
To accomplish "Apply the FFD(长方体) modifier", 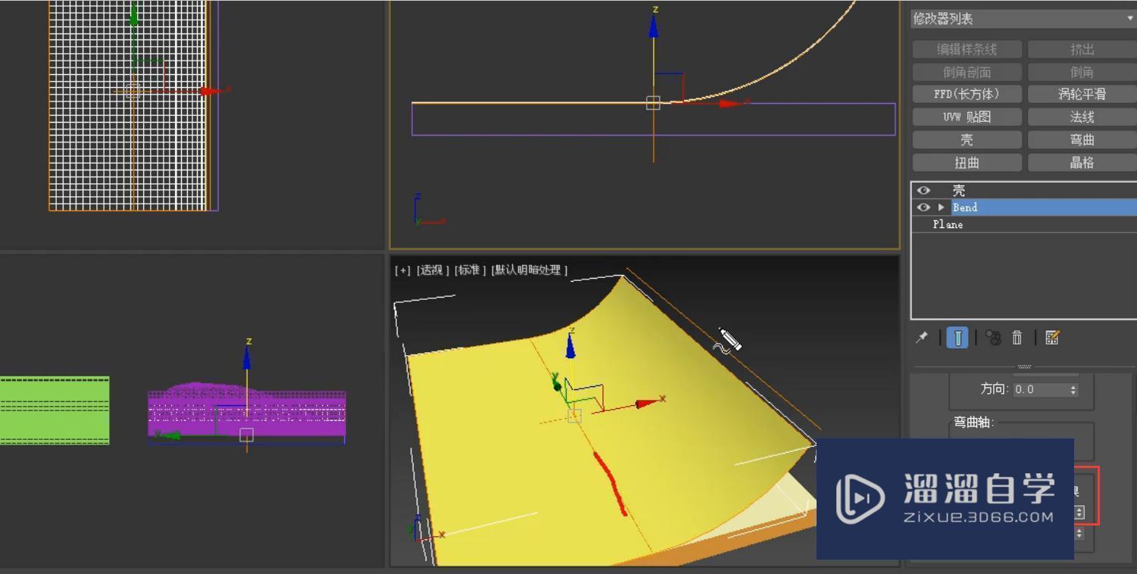I will [967, 95].
